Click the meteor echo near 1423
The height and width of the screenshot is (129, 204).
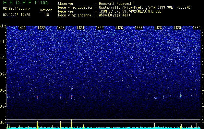61,97
